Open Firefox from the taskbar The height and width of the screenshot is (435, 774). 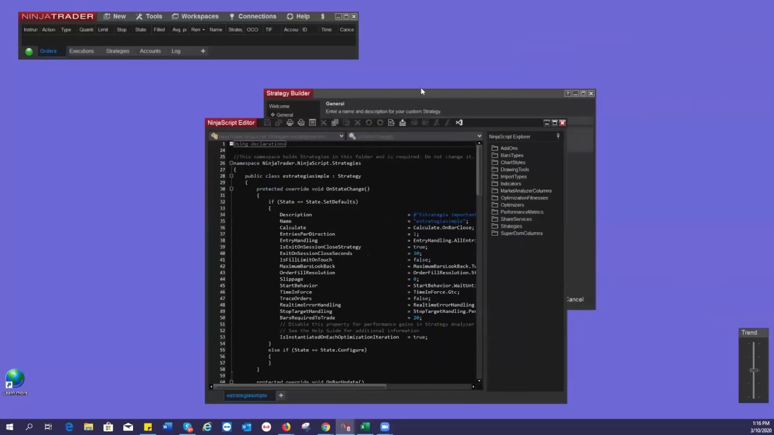(x=286, y=427)
